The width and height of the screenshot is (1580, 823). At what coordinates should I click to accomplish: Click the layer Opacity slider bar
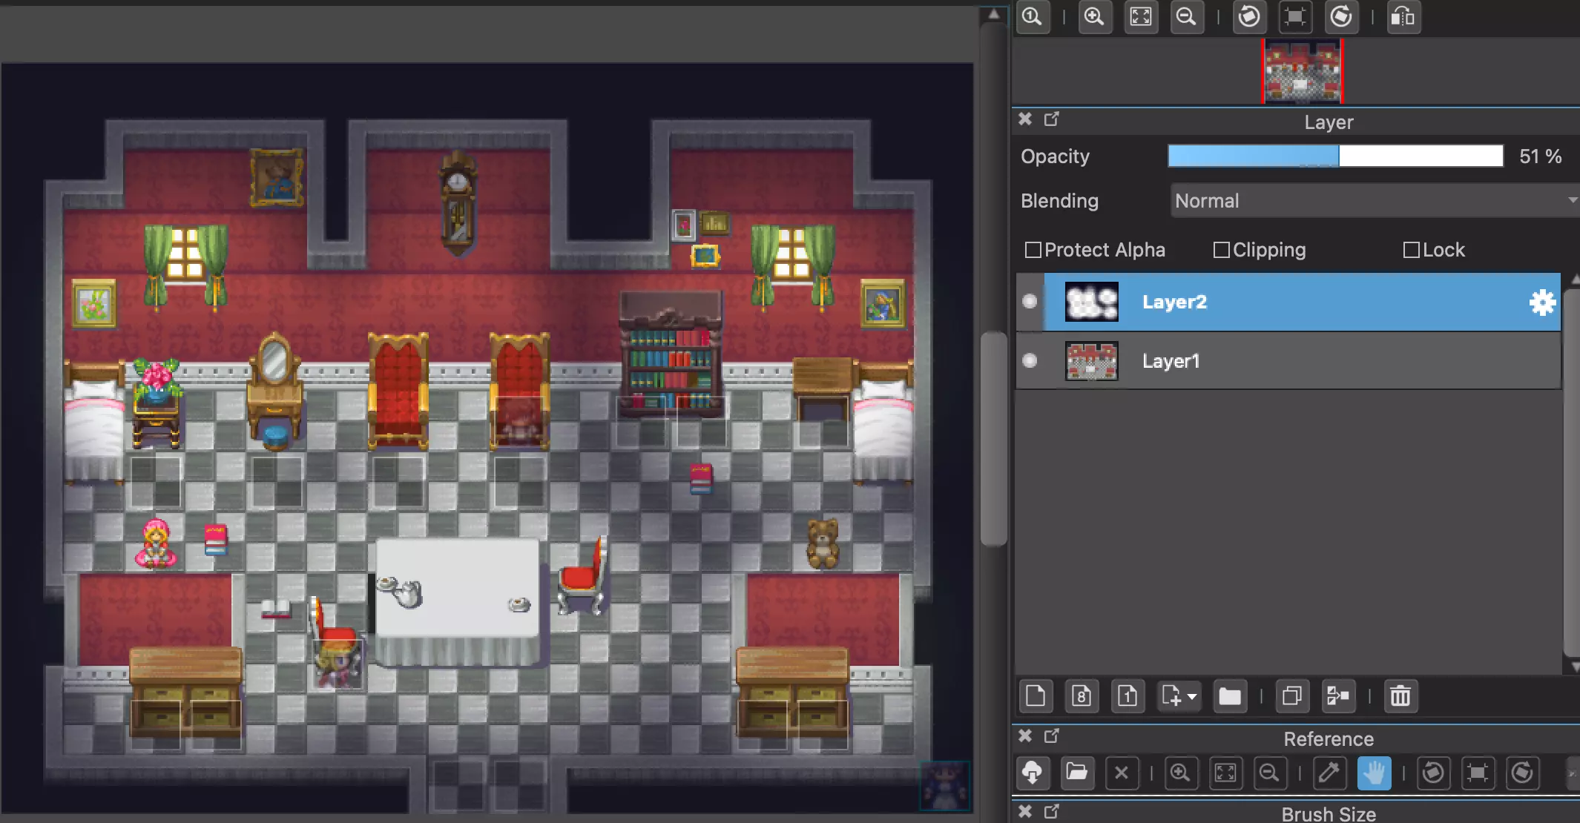[x=1335, y=156]
